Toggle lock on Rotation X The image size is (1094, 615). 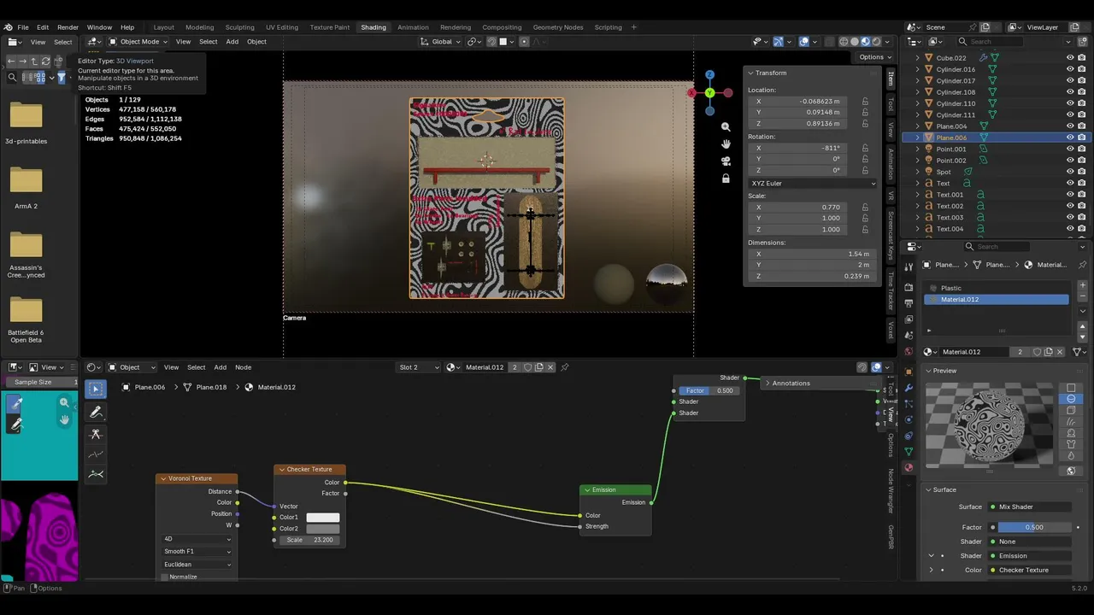point(865,148)
